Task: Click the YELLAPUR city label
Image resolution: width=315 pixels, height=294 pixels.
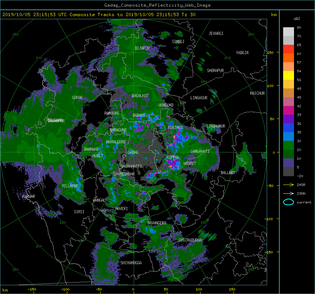Action: point(70,186)
